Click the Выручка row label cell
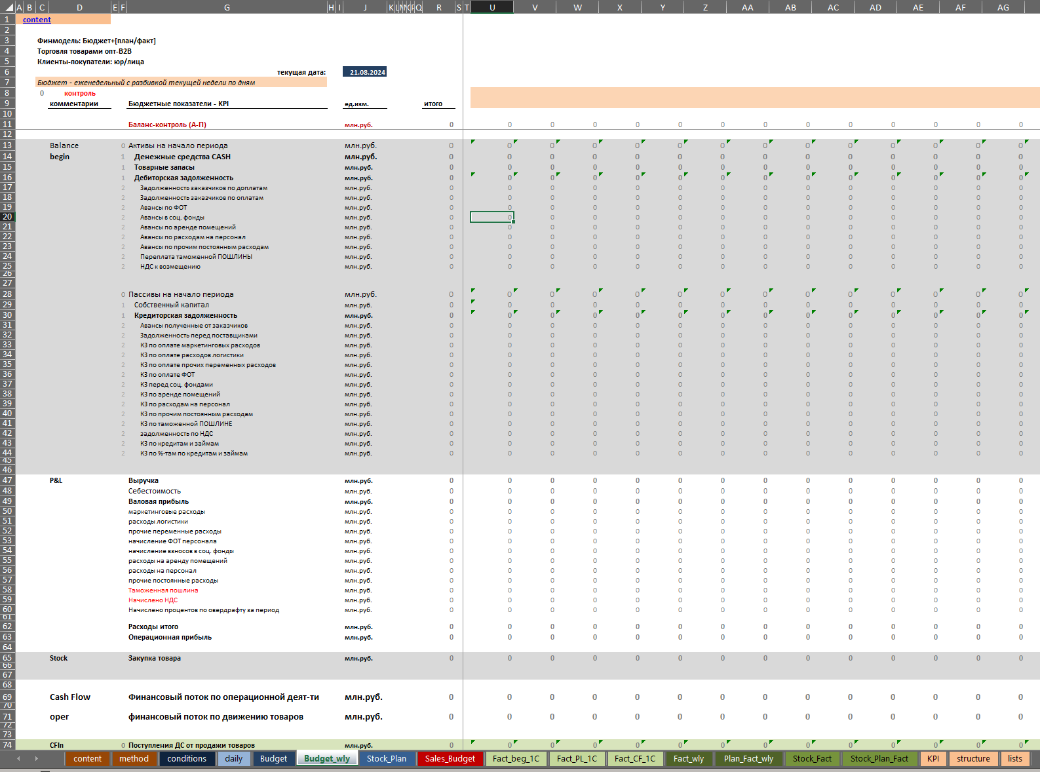The image size is (1040, 772). click(x=144, y=480)
